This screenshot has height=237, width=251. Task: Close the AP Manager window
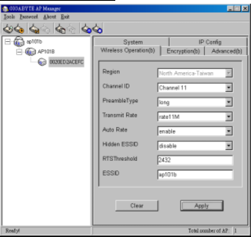[245, 9]
